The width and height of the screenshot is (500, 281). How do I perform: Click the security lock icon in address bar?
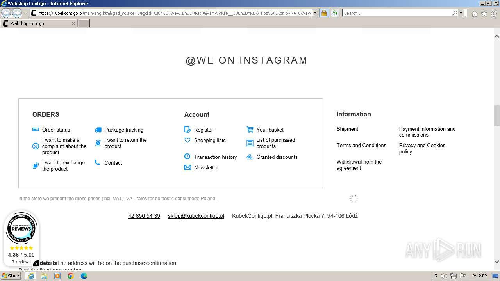(x=324, y=13)
